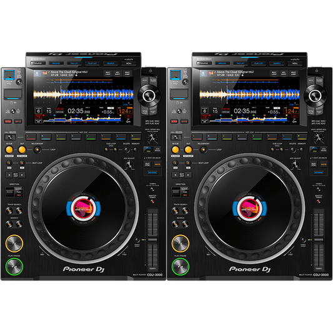This screenshot has height=333, width=333.
Task: Open Source menu on left CDJ
Action: tap(38, 63)
